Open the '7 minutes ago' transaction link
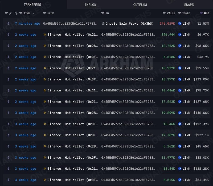This screenshot has width=213, height=186. coord(27,24)
